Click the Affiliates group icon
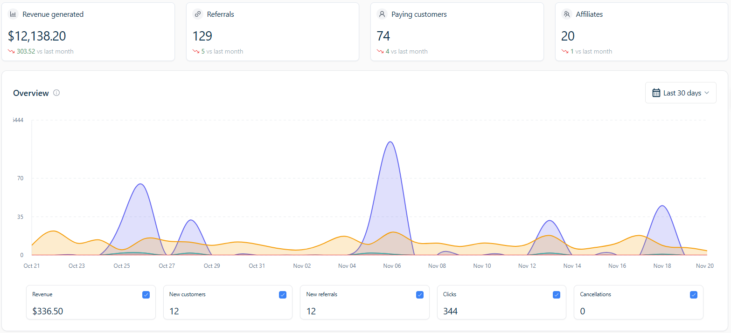 [x=567, y=14]
